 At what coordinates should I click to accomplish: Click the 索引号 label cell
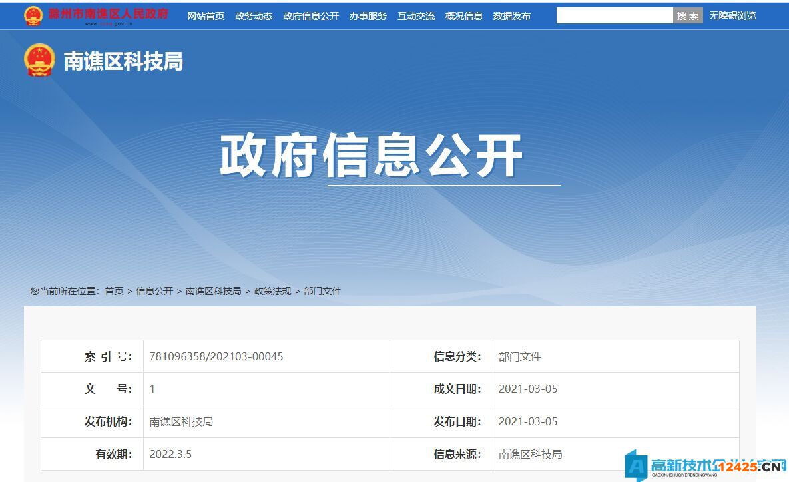pos(93,356)
